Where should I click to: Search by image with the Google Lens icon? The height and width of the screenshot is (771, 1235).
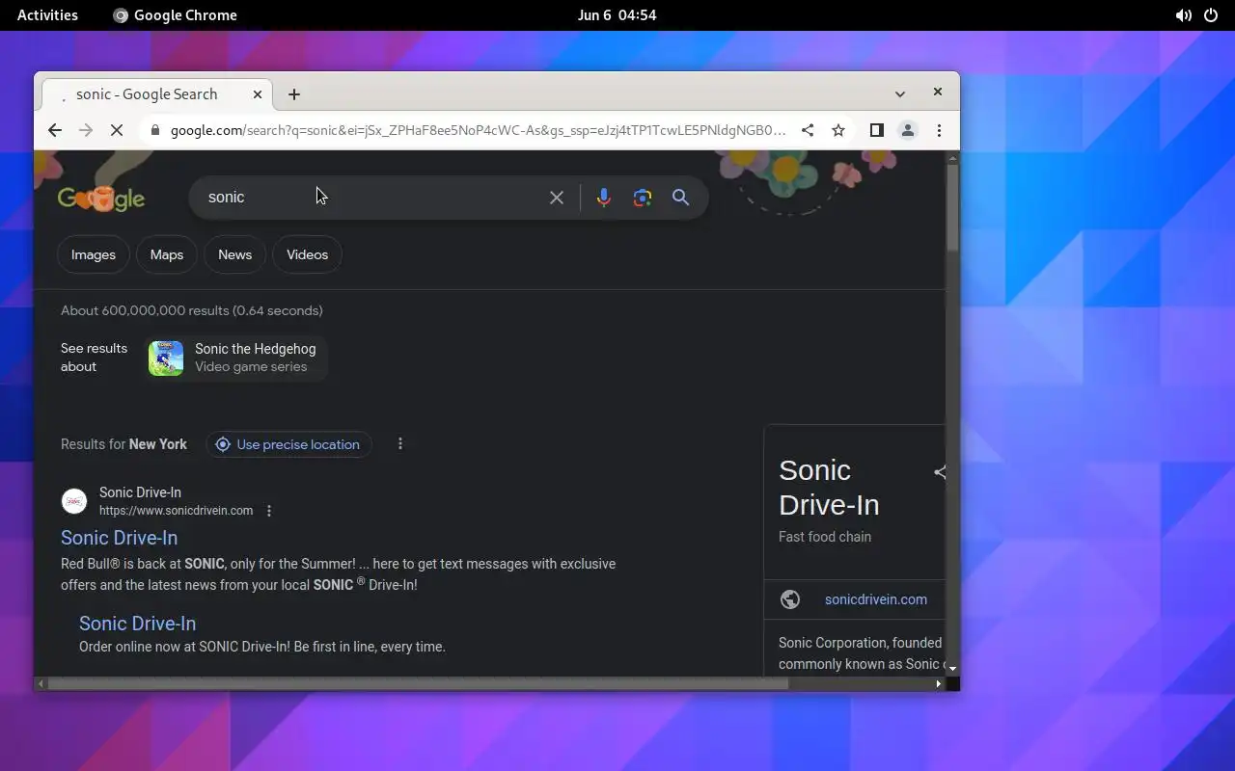(x=643, y=198)
